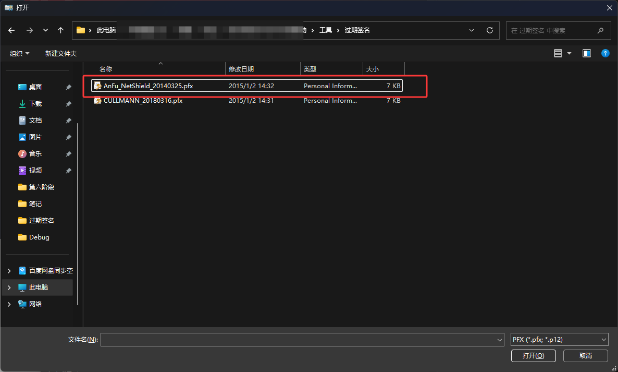The image size is (618, 372).
Task: Open view options dropdown arrow
Action: pyautogui.click(x=569, y=53)
